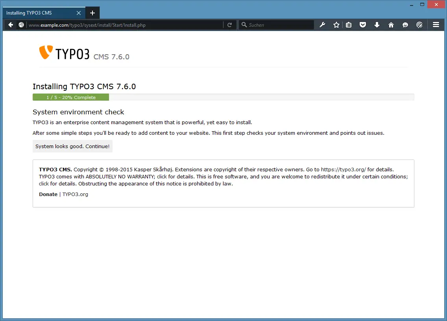Open the https://typo3.org/ link
This screenshot has width=447, height=321.
[343, 170]
